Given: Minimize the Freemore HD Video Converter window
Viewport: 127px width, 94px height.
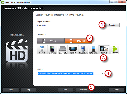Looking at the screenshot, I should pos(112,2).
